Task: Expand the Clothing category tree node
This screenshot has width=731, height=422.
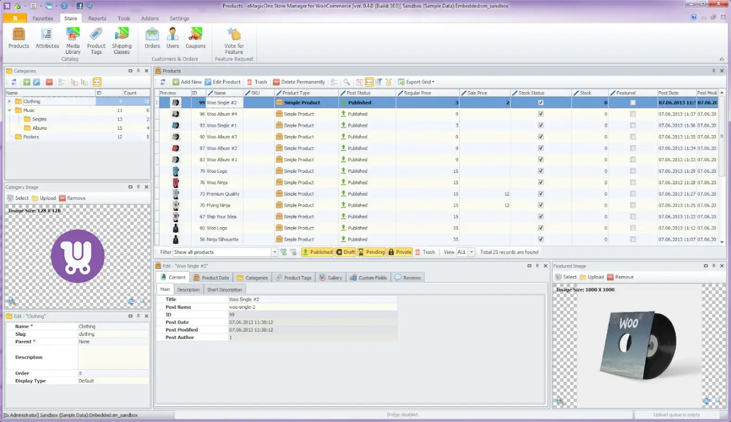Action: (9, 101)
